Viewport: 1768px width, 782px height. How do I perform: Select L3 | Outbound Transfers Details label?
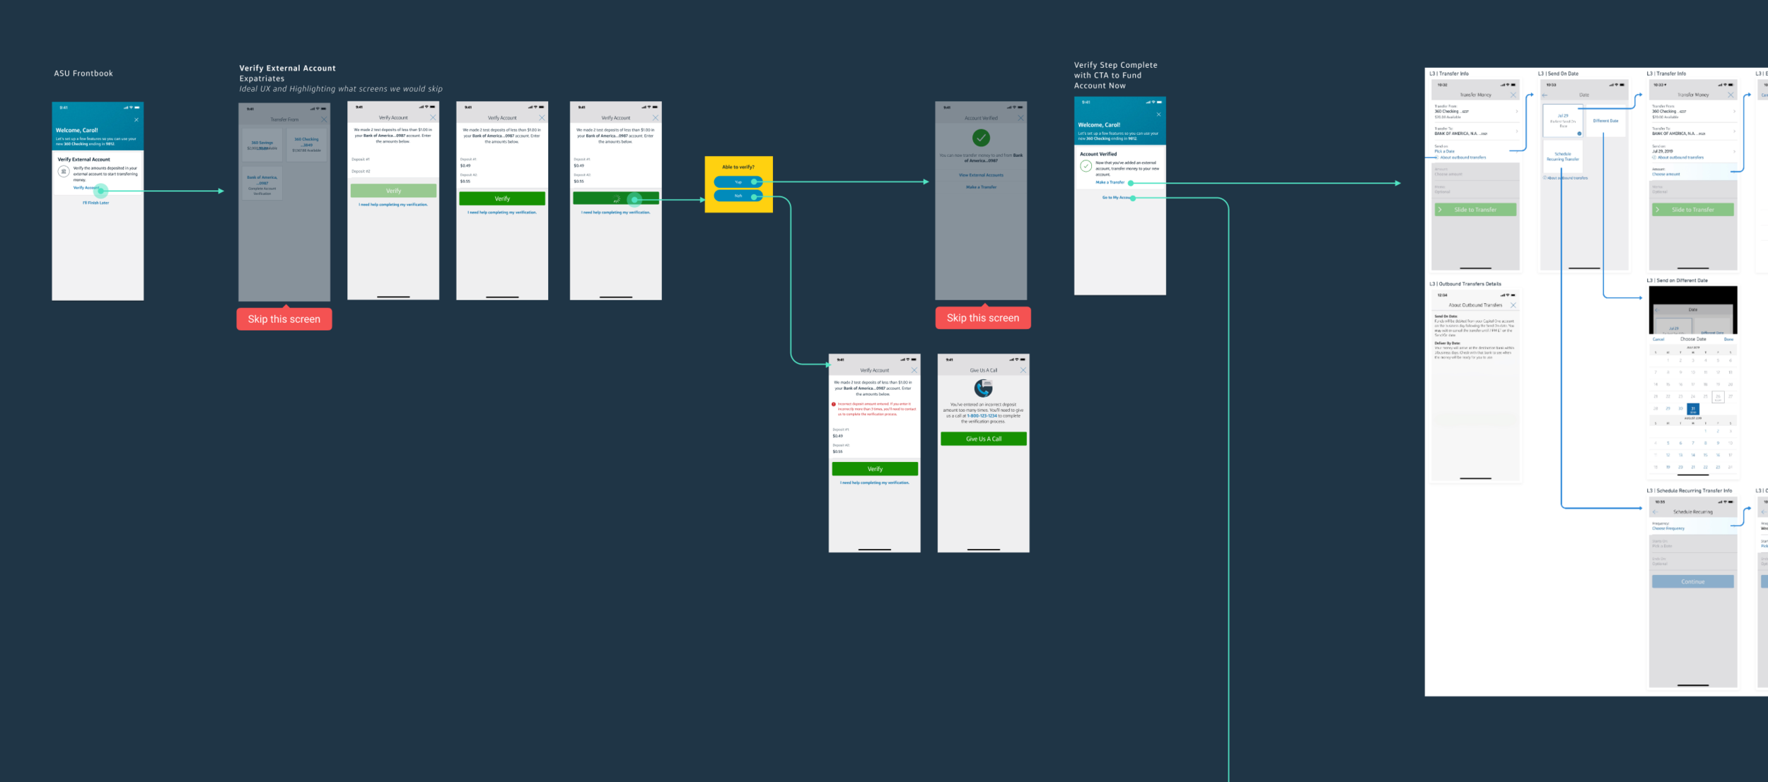click(1465, 284)
